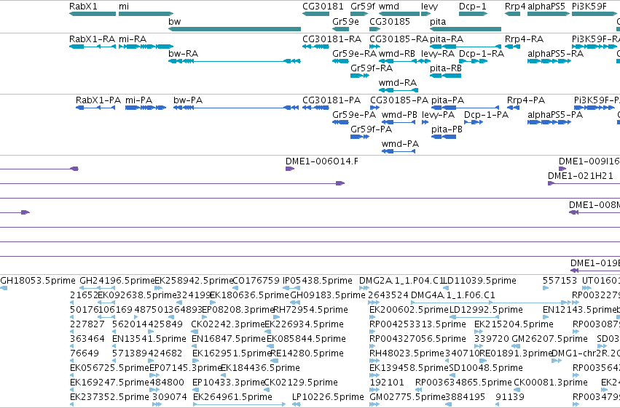This screenshot has width=620, height=408.
Task: Click the GH18053.5prime EST label
Action: 38,281
